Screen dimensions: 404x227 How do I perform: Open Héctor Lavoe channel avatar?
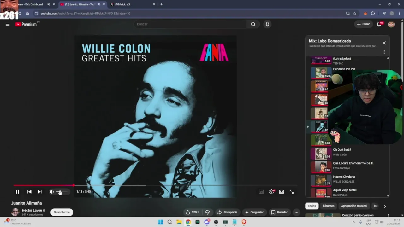15,212
